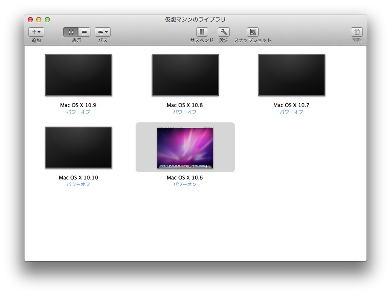Open Settings (設定) wrench icon
This screenshot has height=295, width=391.
(x=224, y=32)
